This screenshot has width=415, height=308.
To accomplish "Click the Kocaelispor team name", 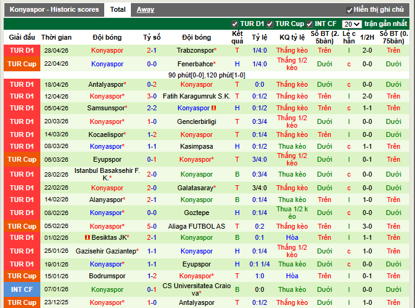I will 106,134.
